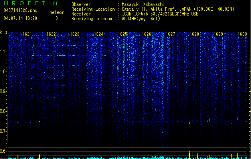
Task: Click the Receiving Location label
Action: (x=93, y=9)
